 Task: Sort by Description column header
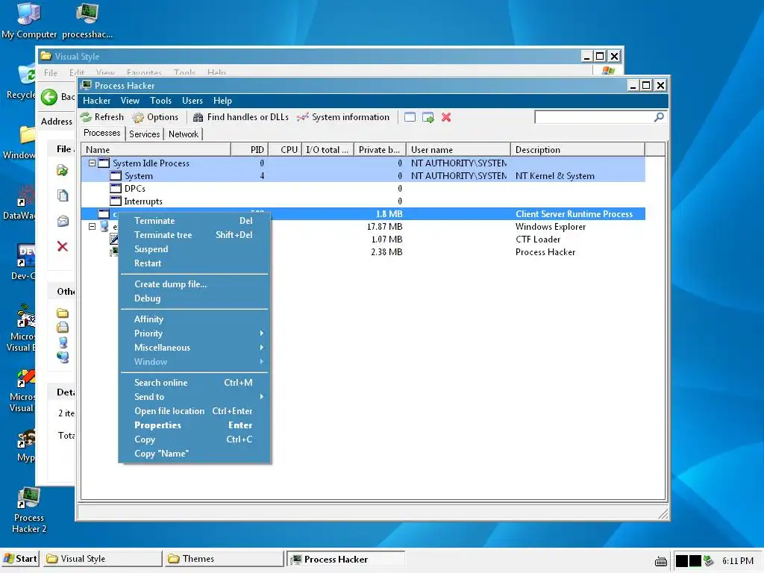(x=577, y=149)
